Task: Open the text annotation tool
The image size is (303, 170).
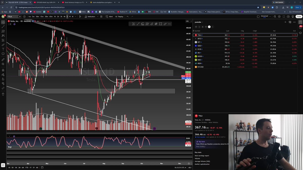Action: (x=3, y=49)
